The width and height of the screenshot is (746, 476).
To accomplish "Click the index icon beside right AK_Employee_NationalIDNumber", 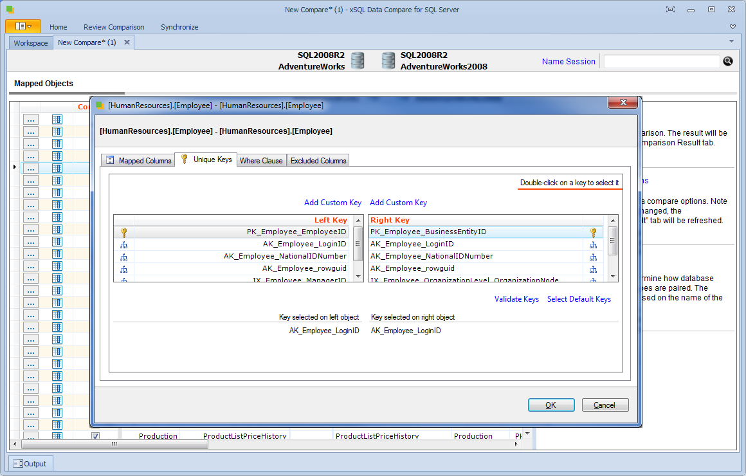I will click(593, 257).
